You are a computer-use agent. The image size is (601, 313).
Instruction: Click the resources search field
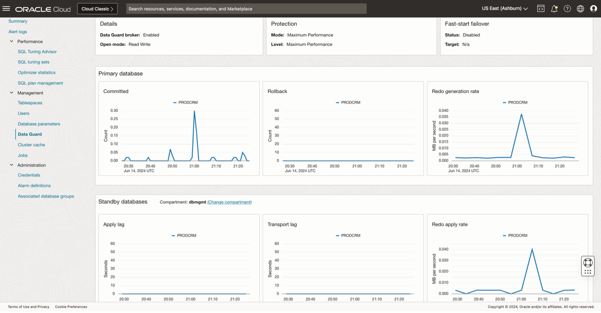246,9
